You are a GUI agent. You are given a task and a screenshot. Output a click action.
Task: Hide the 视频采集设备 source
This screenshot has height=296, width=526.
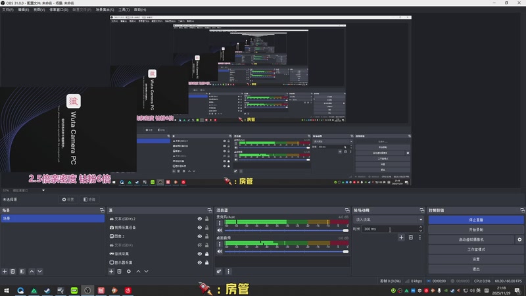pyautogui.click(x=200, y=228)
